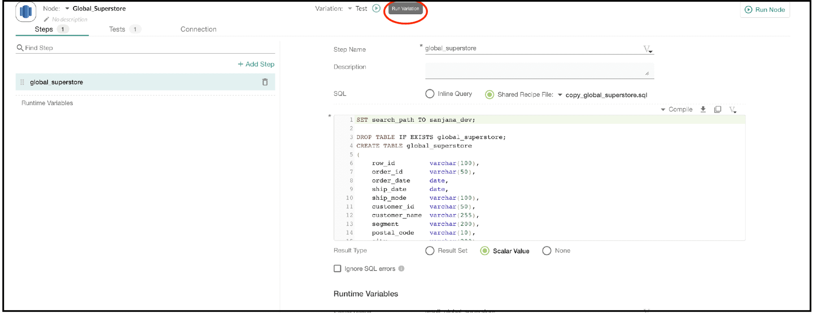Select the Inline Query radio button
The height and width of the screenshot is (313, 813).
[429, 94]
